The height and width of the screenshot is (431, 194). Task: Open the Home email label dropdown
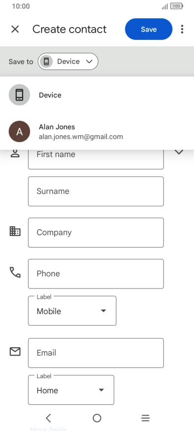[x=71, y=390]
